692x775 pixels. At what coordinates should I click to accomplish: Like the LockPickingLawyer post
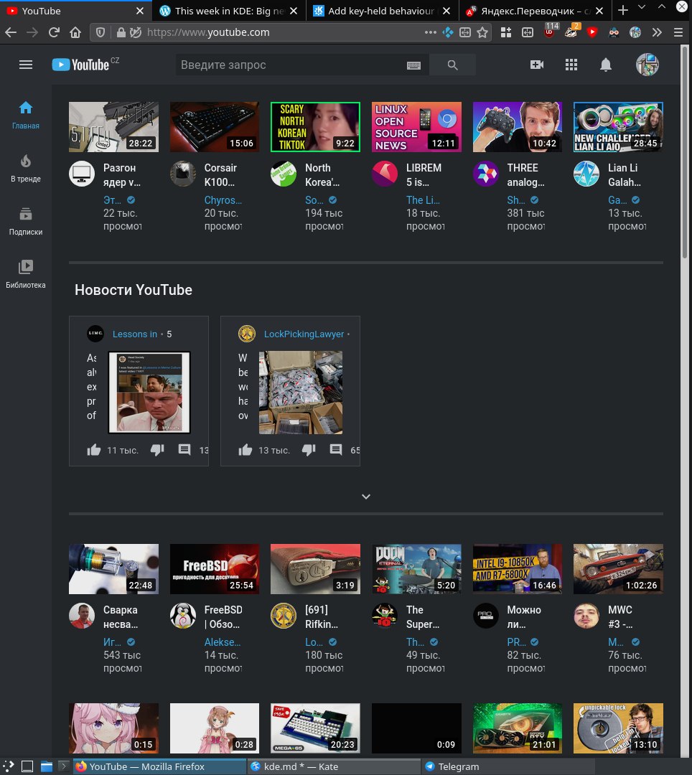246,450
